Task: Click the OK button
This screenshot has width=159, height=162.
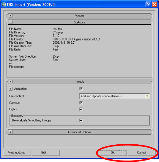Action: (x=113, y=153)
